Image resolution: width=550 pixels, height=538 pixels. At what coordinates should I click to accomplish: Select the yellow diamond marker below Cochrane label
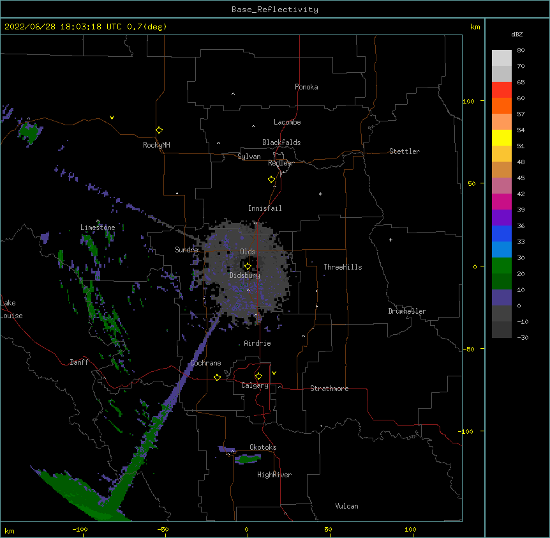point(217,377)
